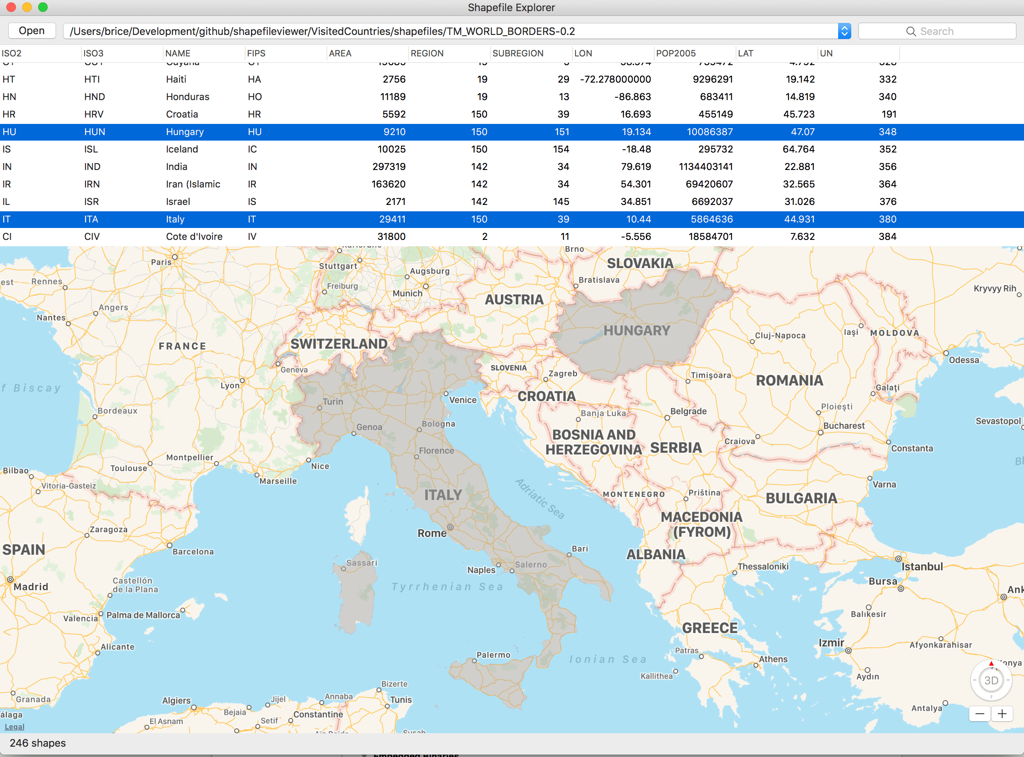Sort by NAME column header

[178, 53]
